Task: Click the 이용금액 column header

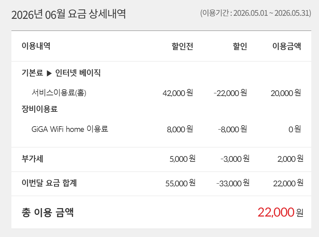Action: coord(287,46)
